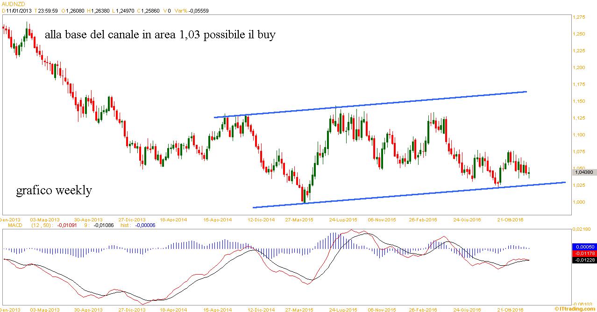Click the blue MACD histogram value tag 0,00050
This screenshot has width=597, height=312.
pyautogui.click(x=583, y=246)
